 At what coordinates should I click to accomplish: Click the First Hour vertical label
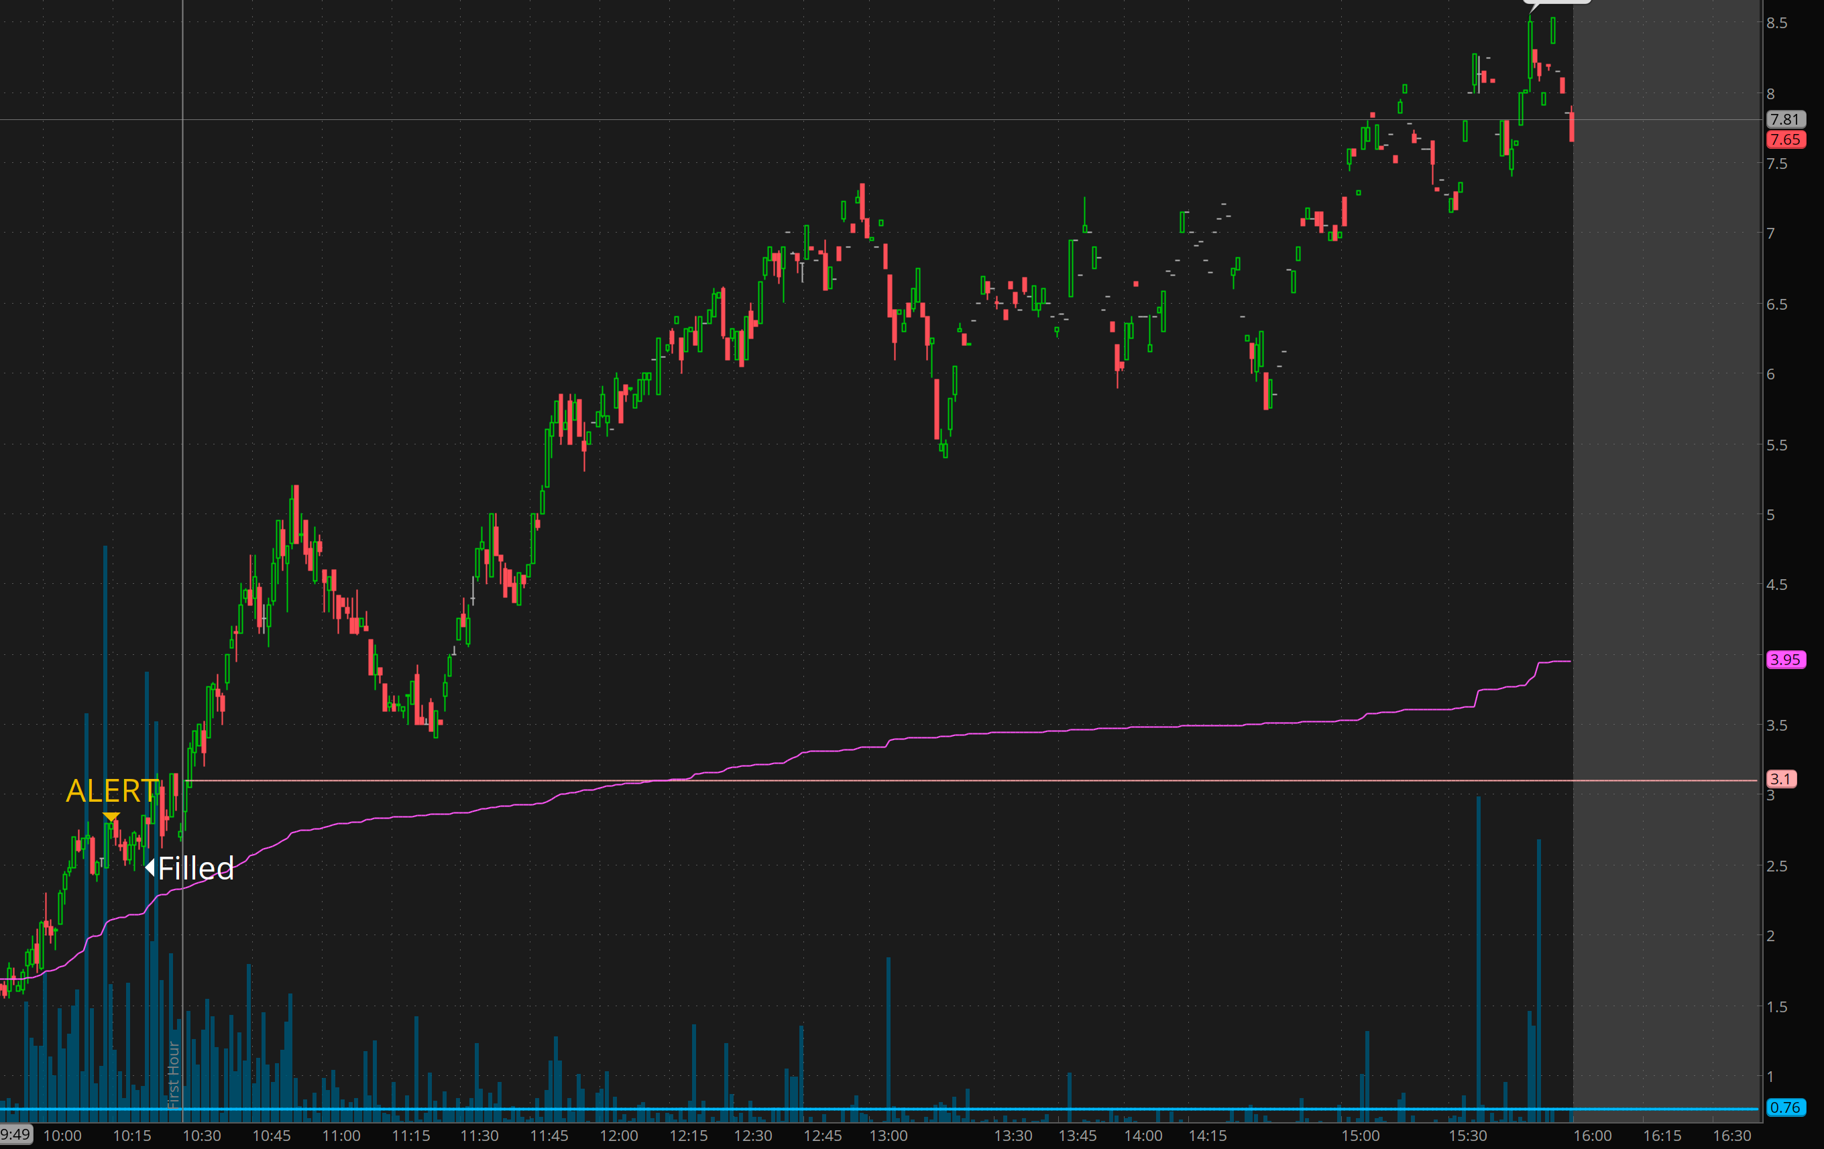pos(174,1075)
